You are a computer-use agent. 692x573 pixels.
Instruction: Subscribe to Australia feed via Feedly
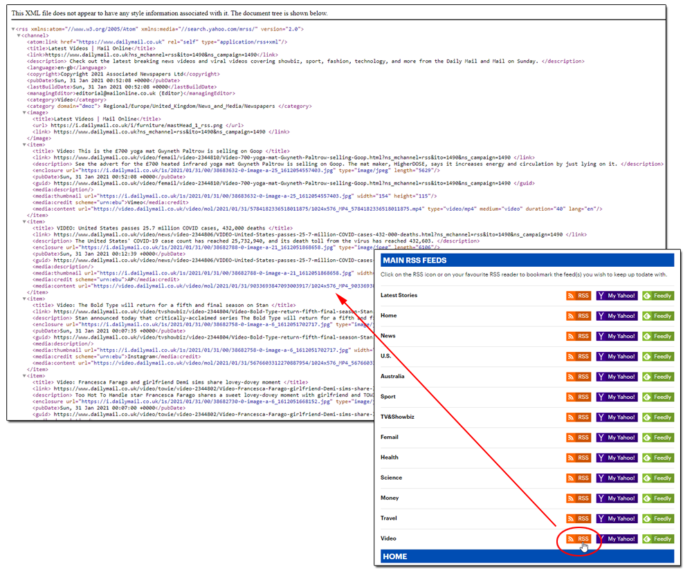pyautogui.click(x=658, y=377)
